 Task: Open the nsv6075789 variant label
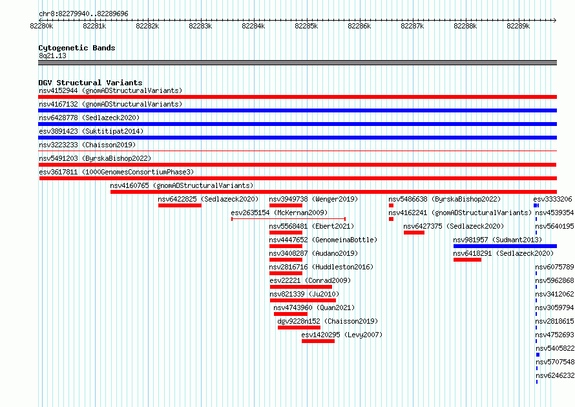(554, 267)
